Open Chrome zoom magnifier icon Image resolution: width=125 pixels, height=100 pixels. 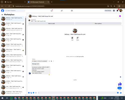click(111, 6)
